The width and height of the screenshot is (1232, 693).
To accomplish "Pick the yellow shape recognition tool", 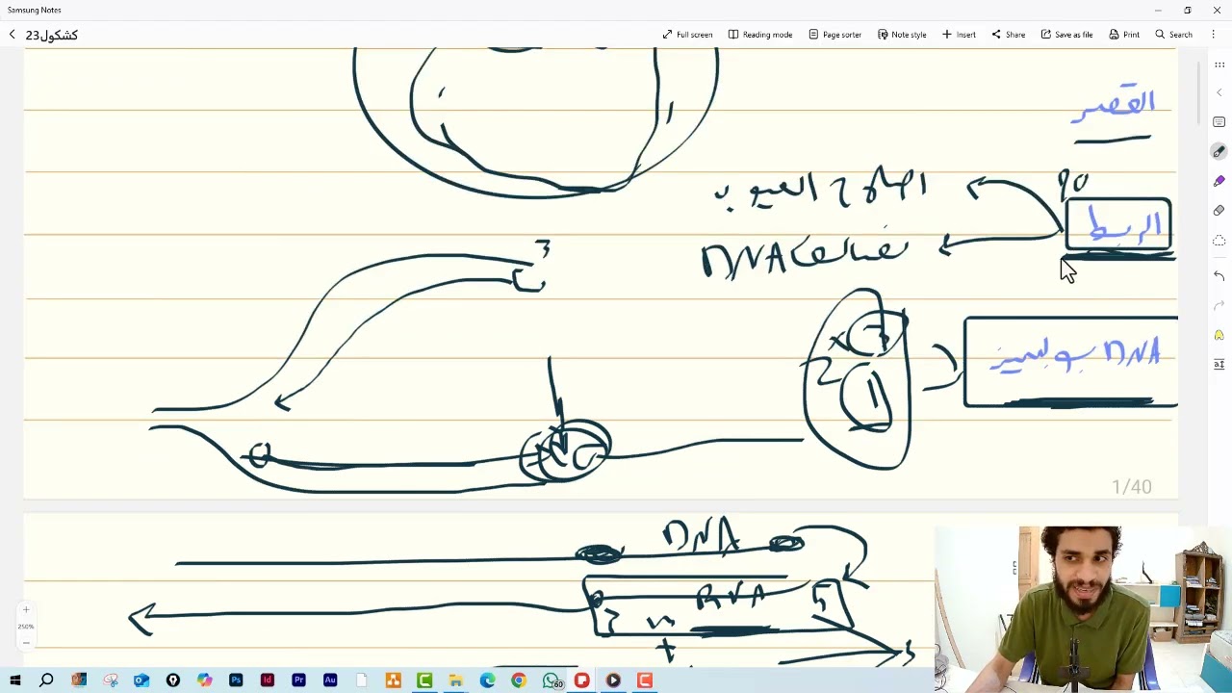I will pyautogui.click(x=1219, y=335).
